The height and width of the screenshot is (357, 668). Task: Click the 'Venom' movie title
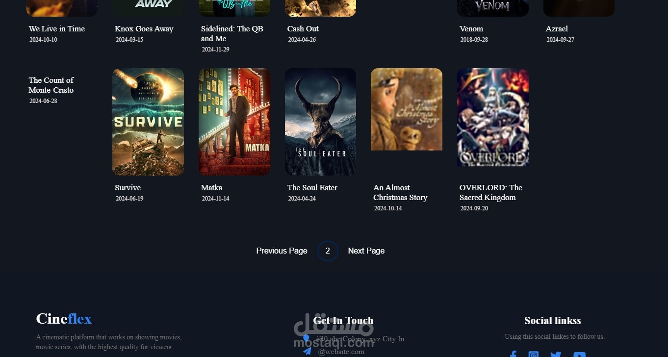(471, 29)
